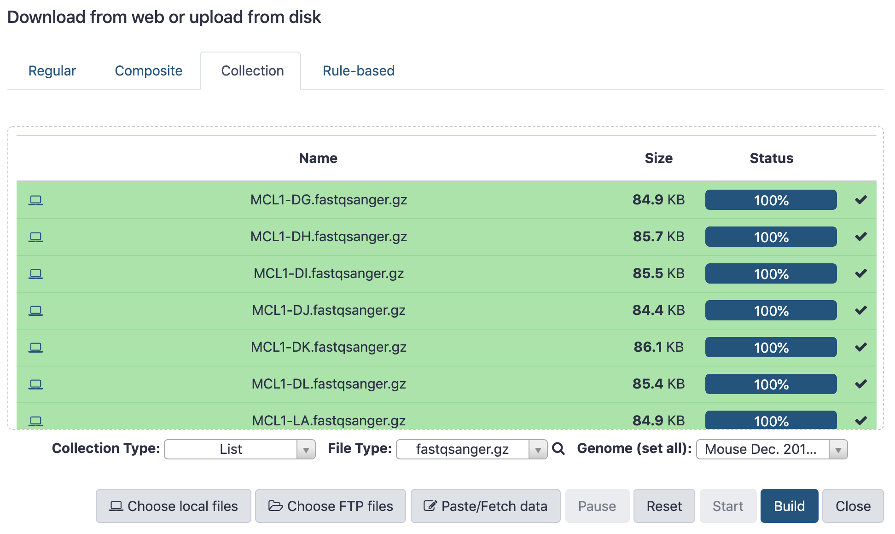Switch to the Regular tab
The height and width of the screenshot is (534, 895).
coord(52,71)
